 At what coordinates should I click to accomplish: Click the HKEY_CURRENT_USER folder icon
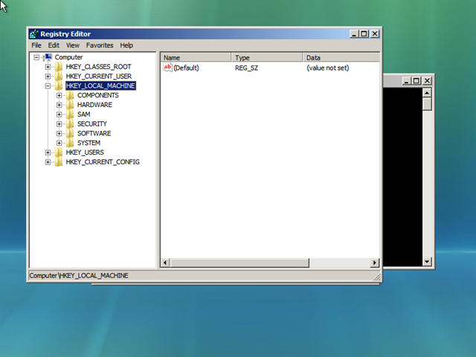(x=59, y=76)
